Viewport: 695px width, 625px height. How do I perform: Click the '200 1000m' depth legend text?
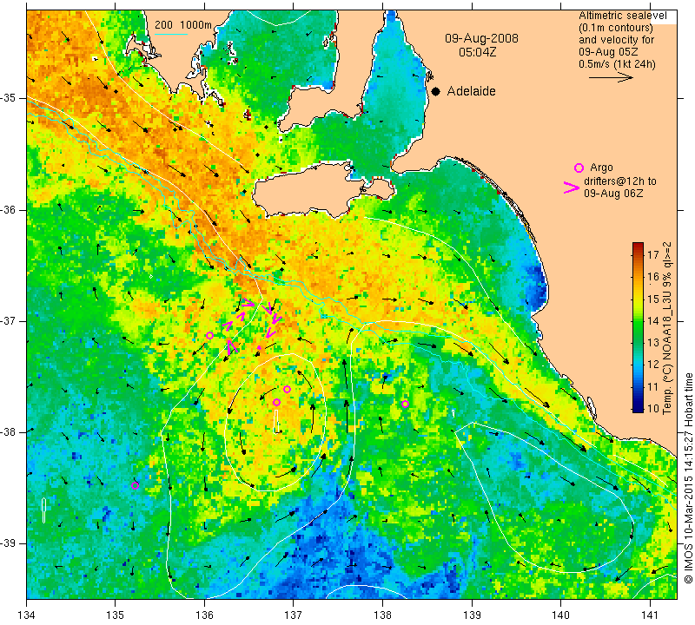pyautogui.click(x=183, y=25)
